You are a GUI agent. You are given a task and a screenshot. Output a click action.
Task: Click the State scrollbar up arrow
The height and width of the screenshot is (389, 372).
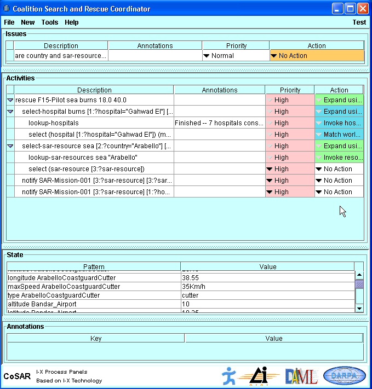pyautogui.click(x=359, y=275)
